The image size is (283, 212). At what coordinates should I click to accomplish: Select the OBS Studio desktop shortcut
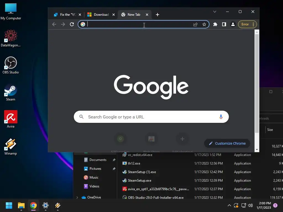pyautogui.click(x=11, y=65)
